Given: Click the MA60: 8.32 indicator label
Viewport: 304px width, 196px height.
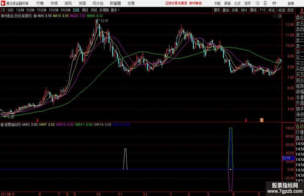Looking at the screenshot, I should (x=95, y=16).
